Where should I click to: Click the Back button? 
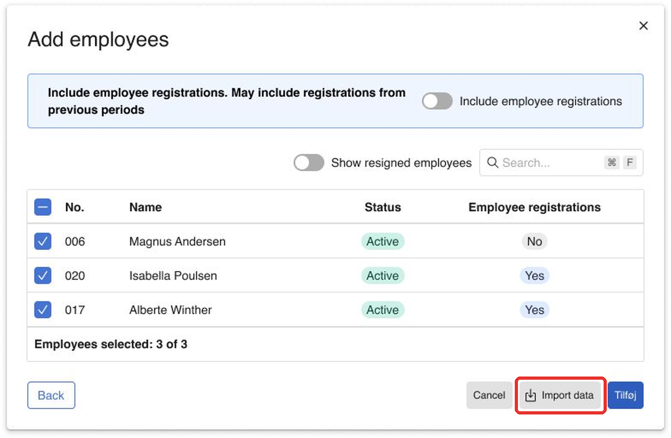[x=51, y=395]
